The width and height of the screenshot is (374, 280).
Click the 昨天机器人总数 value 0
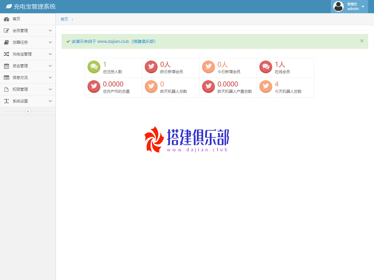[x=162, y=84]
